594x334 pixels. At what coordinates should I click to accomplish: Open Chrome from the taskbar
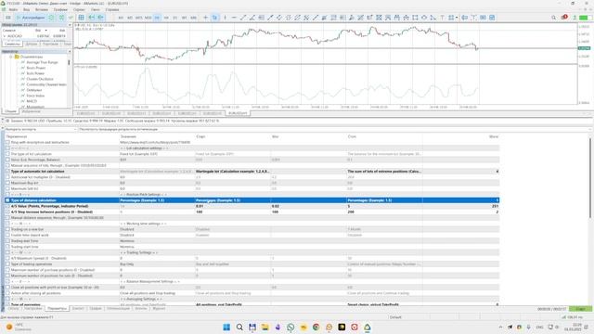[316, 327]
